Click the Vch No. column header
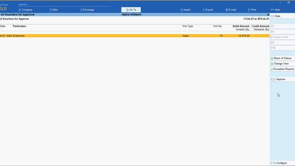The height and width of the screenshot is (166, 295). pos(217,26)
